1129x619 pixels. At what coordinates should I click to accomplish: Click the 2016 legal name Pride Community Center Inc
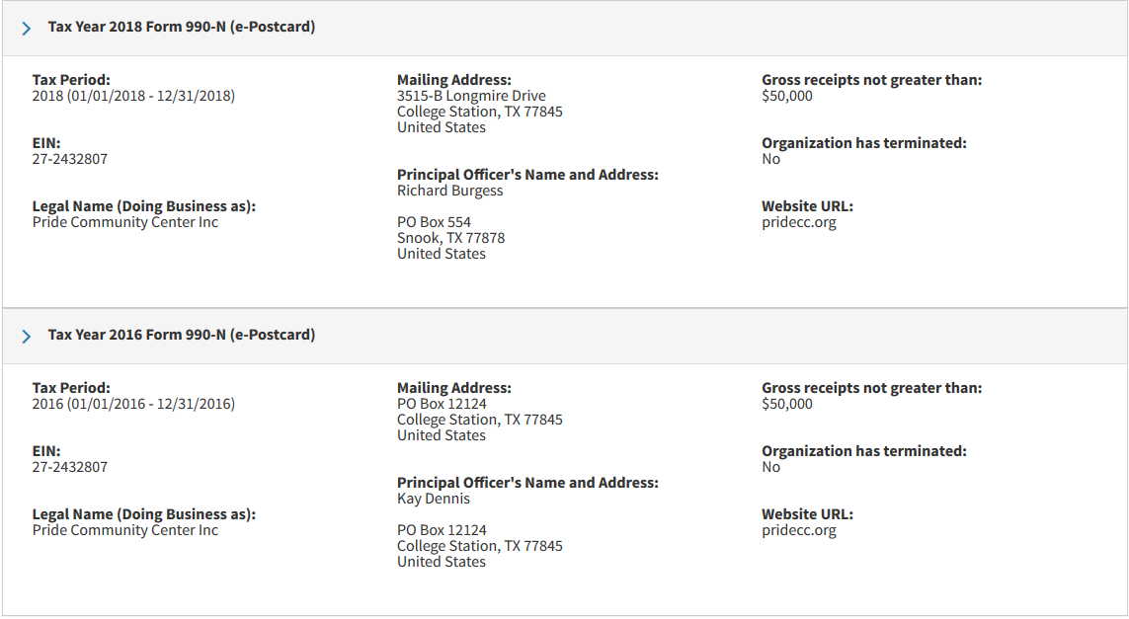point(125,530)
